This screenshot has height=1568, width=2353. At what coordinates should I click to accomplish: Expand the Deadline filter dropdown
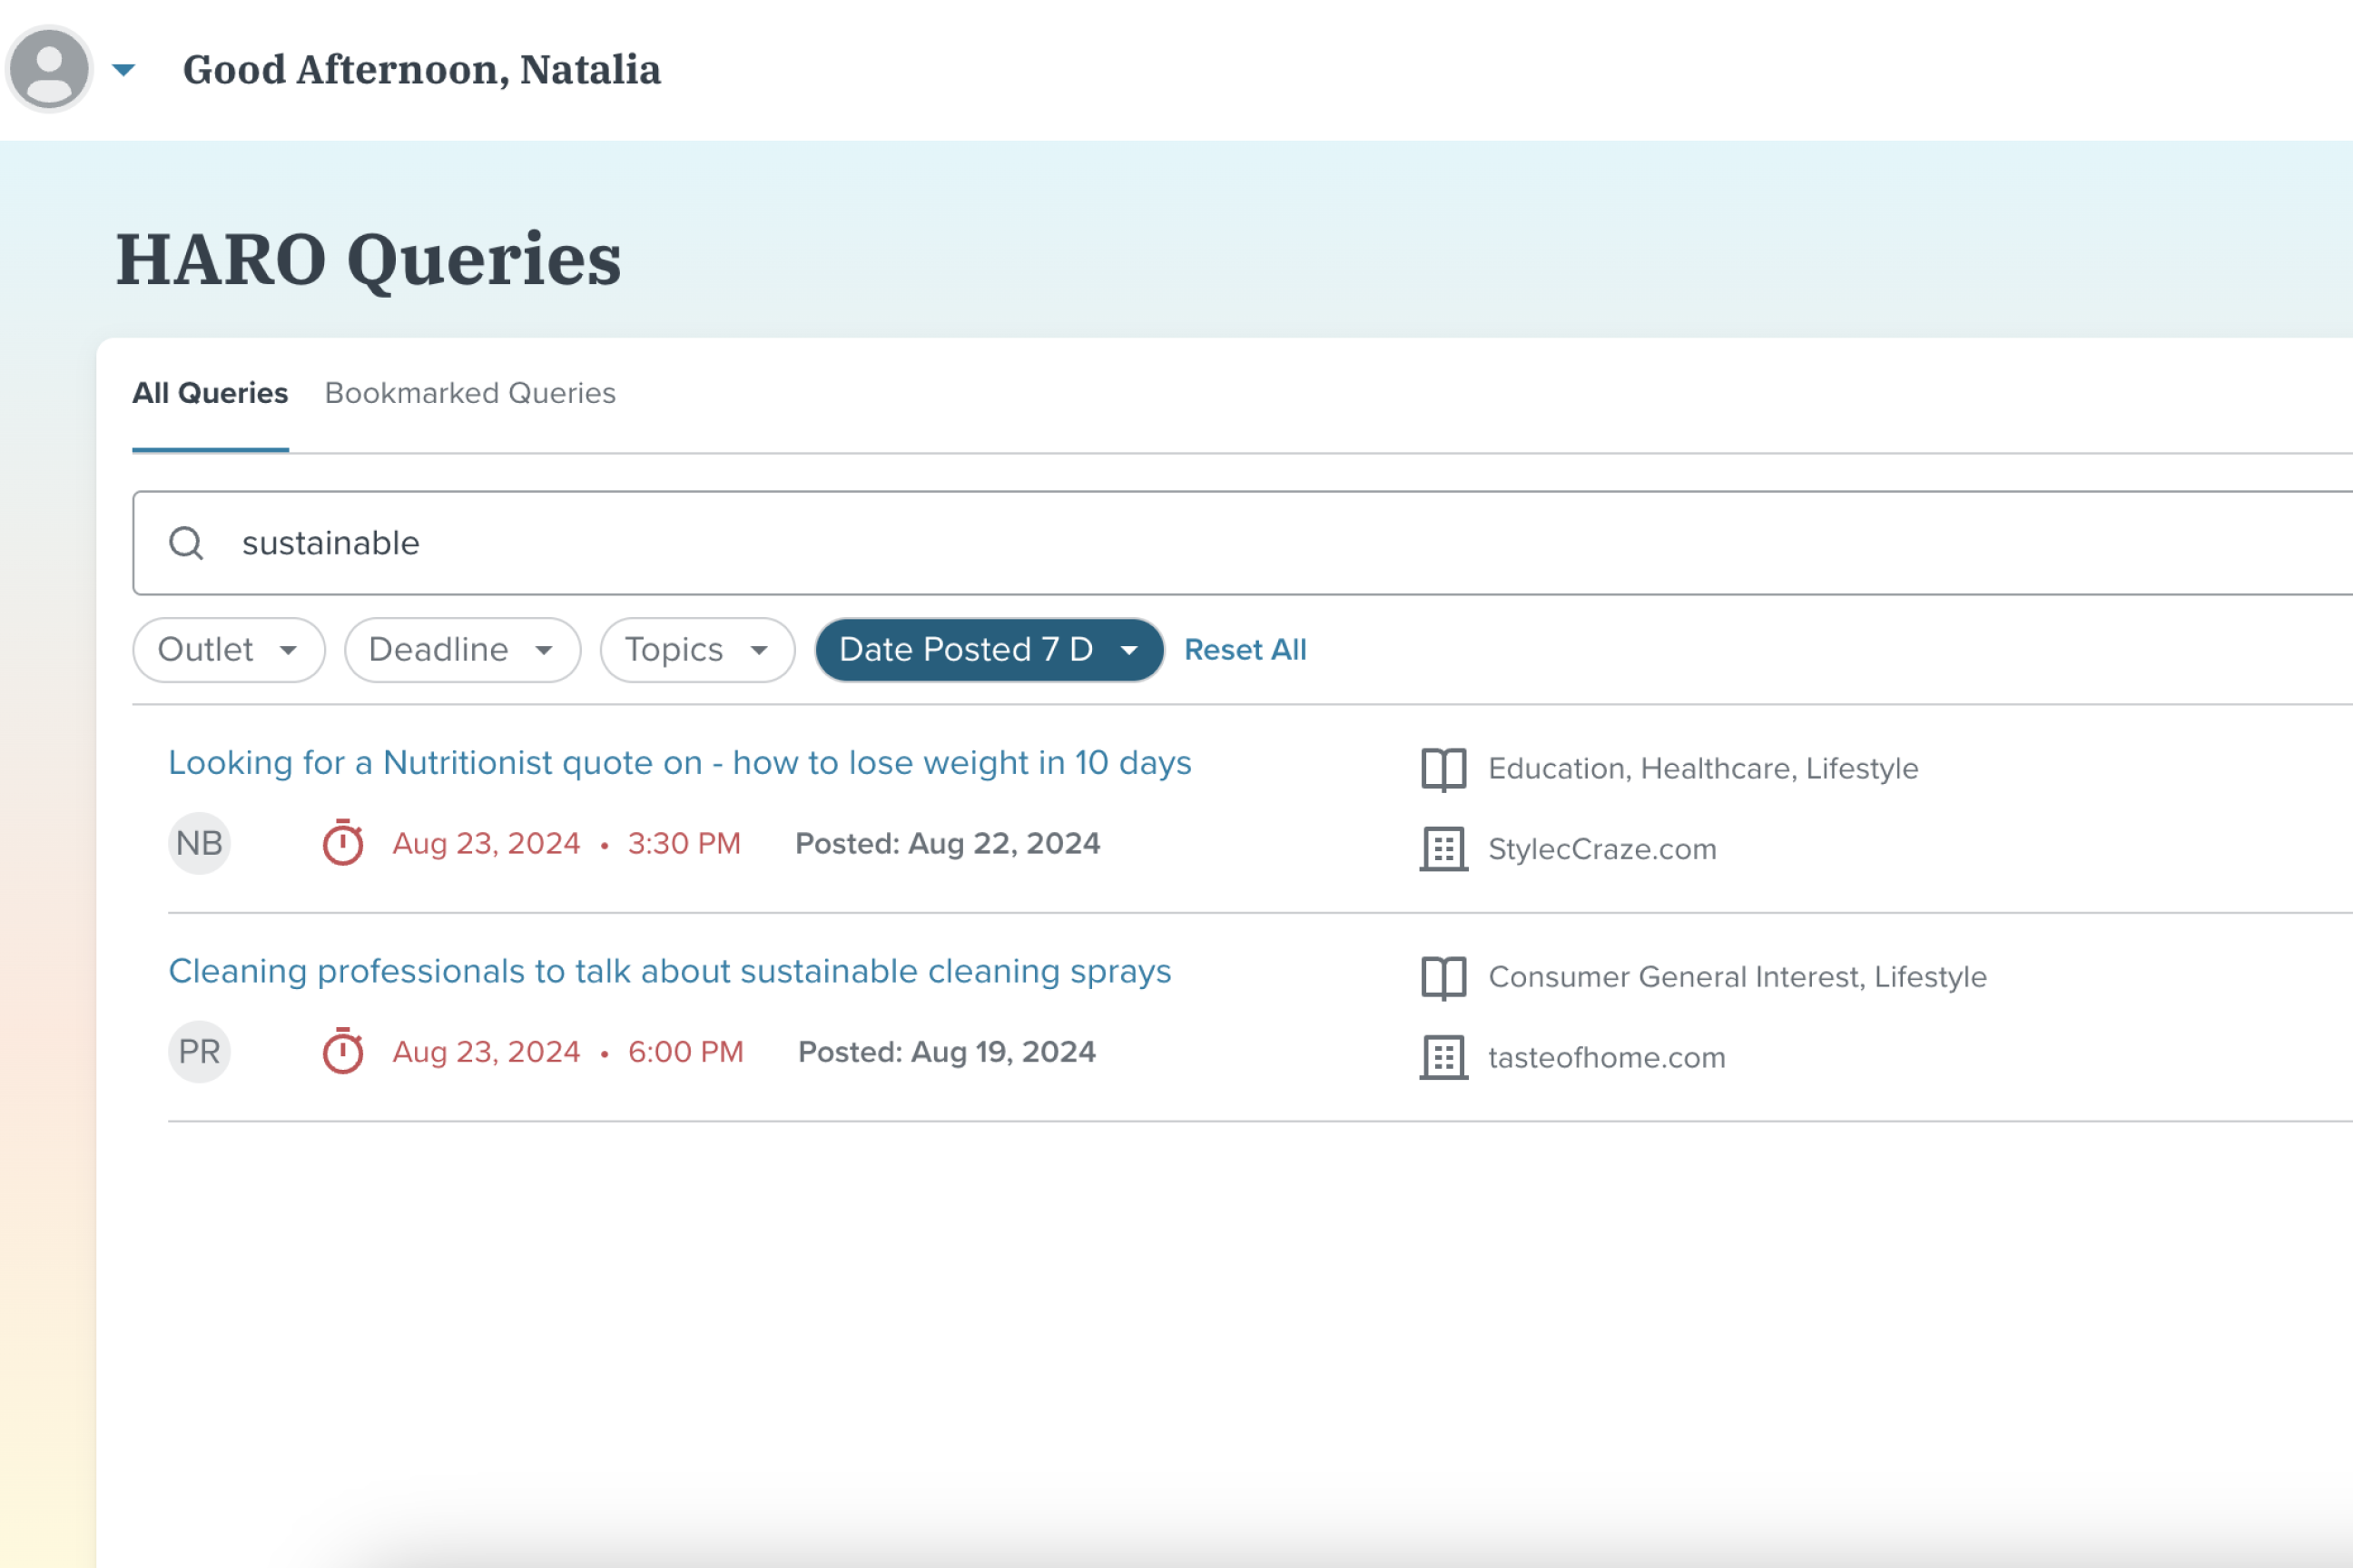462,650
